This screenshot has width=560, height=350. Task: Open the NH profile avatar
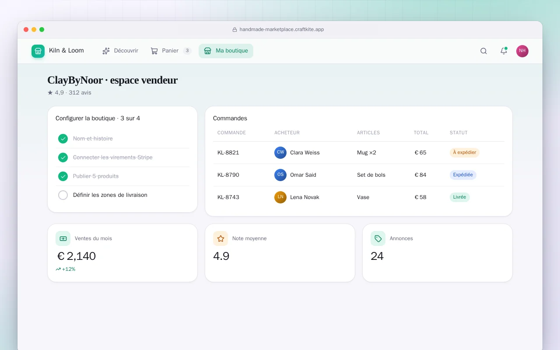click(522, 51)
